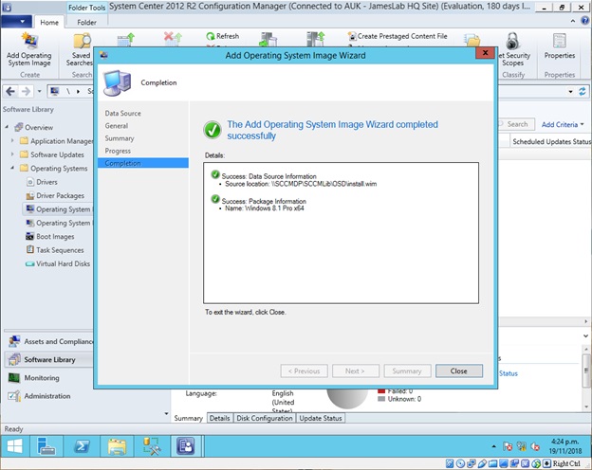592x470 pixels.
Task: Open the Add Criteria dropdown
Action: point(563,124)
